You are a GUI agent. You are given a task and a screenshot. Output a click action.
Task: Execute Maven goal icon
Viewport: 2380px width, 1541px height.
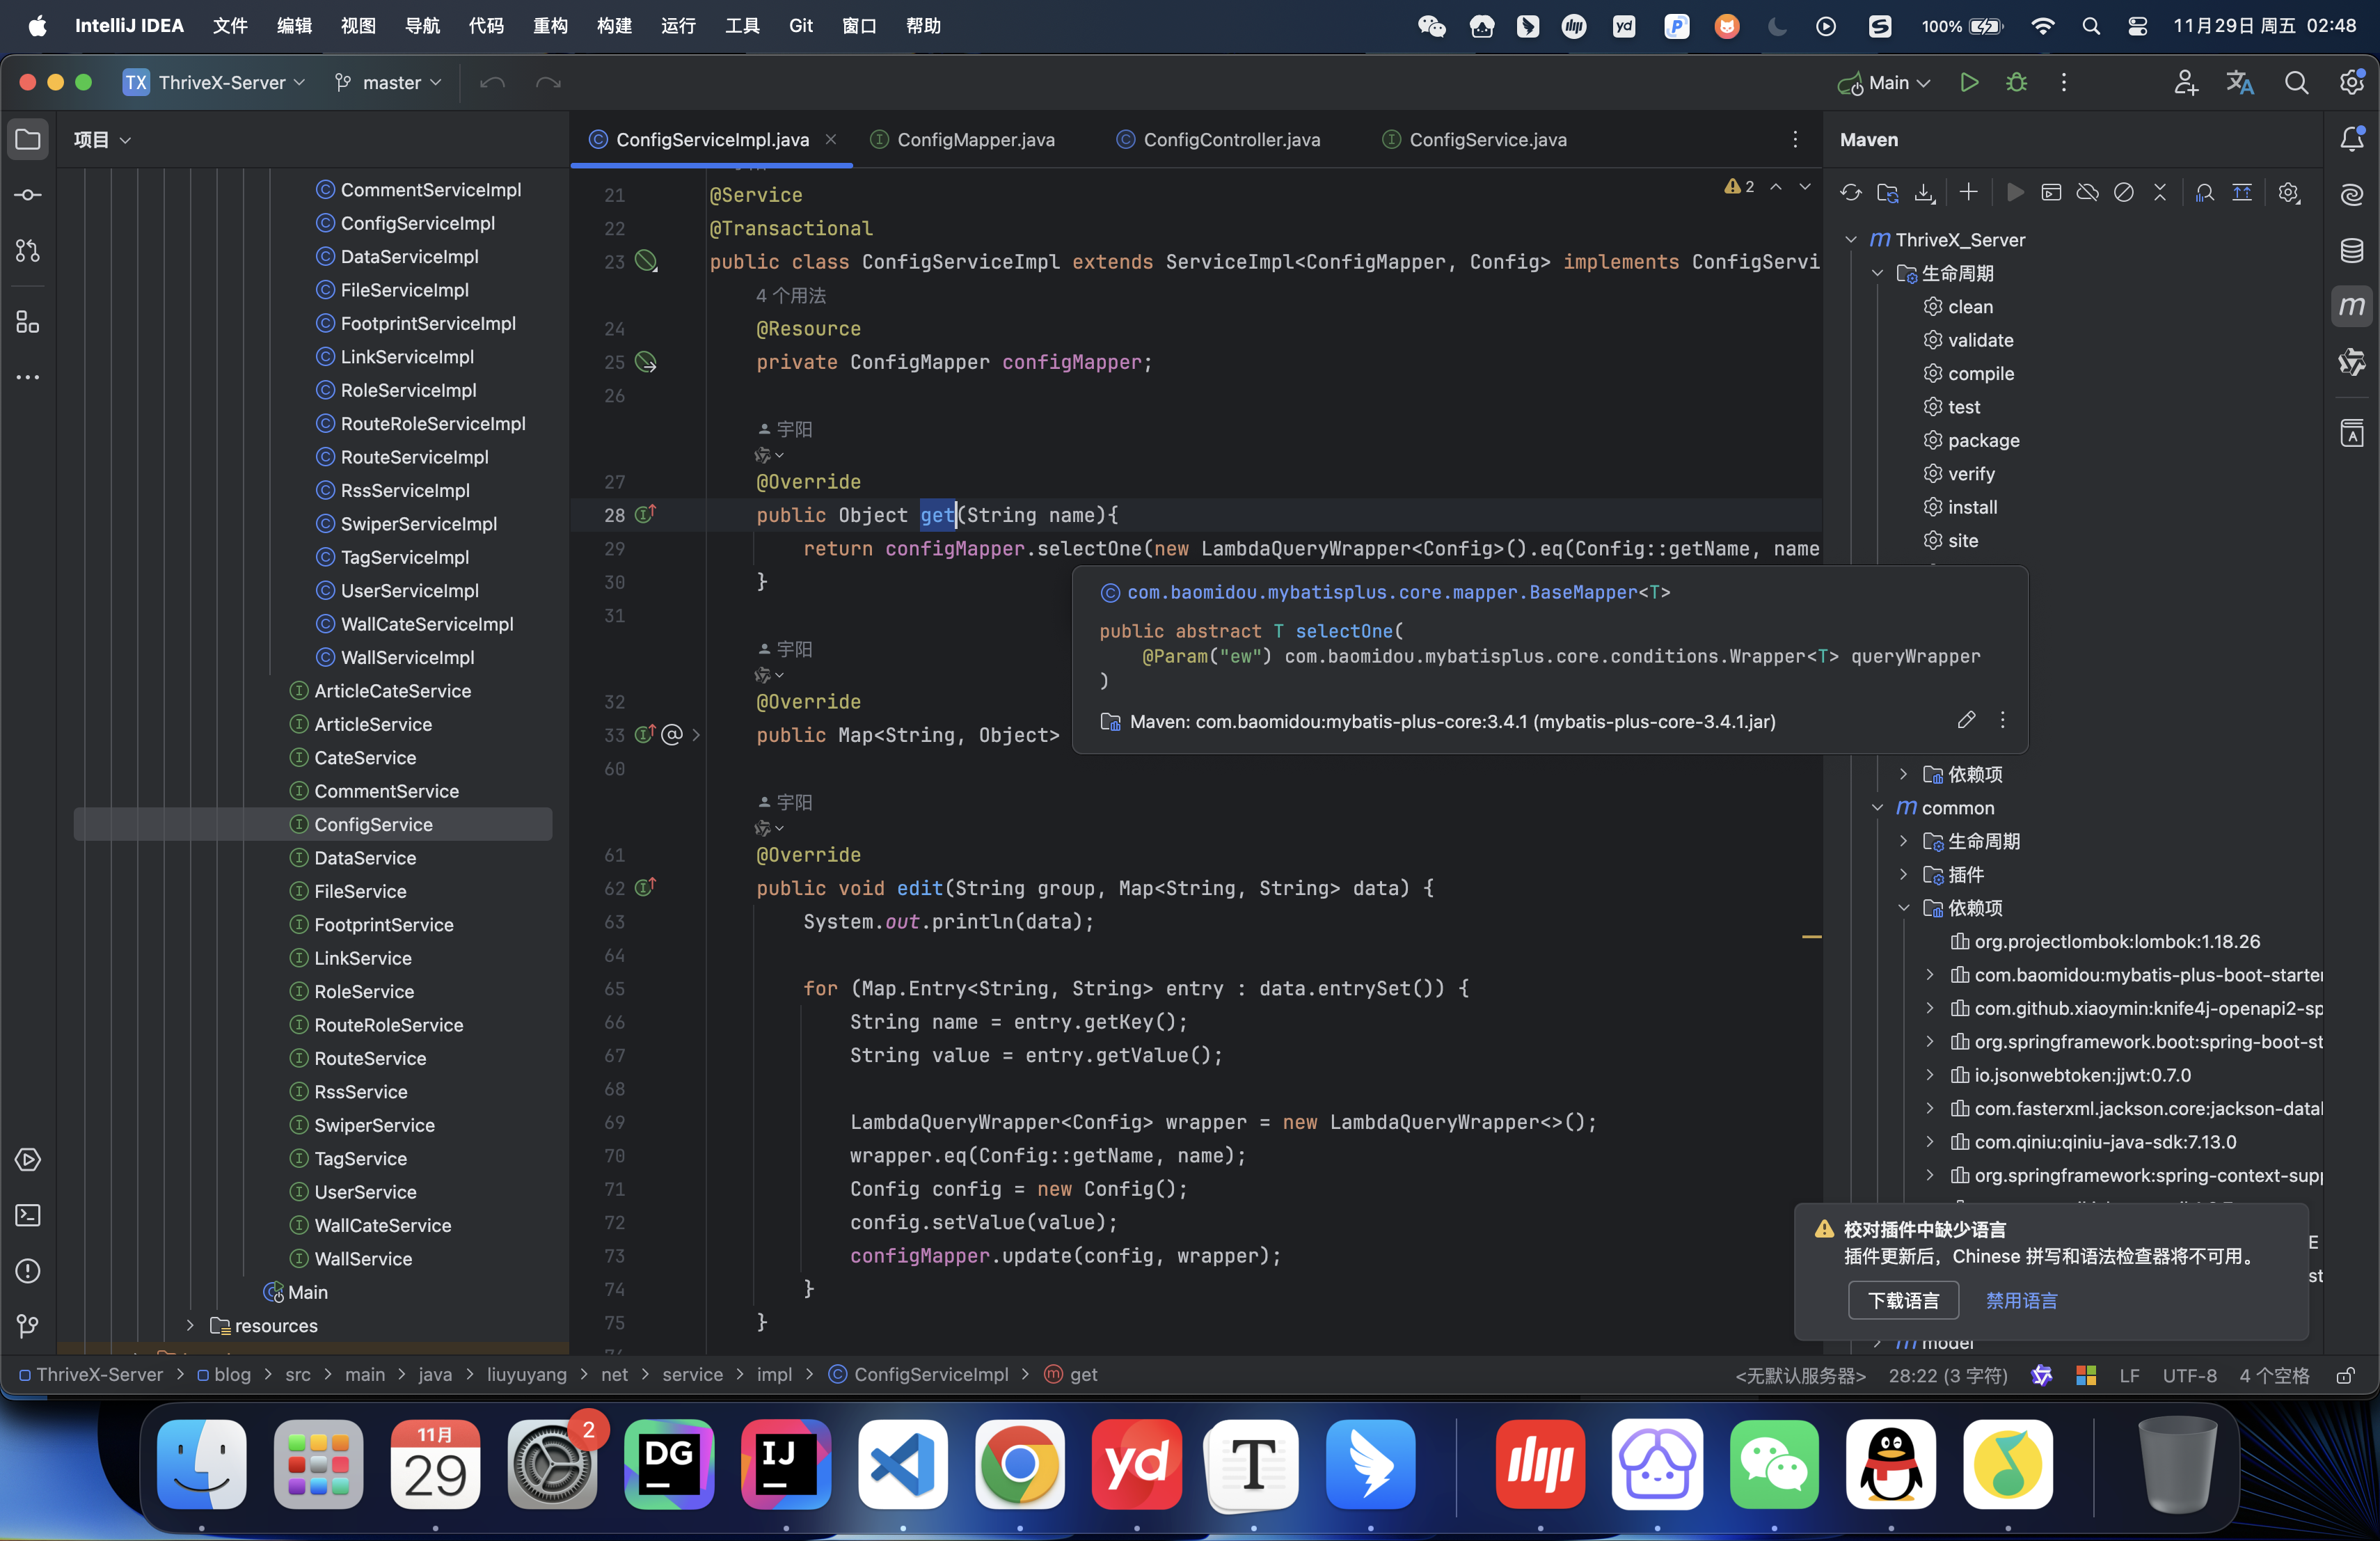coord(2051,193)
